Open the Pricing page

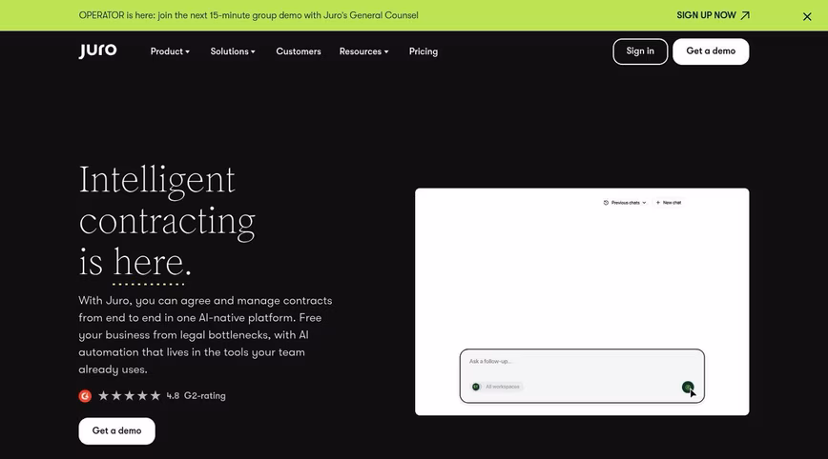tap(423, 51)
